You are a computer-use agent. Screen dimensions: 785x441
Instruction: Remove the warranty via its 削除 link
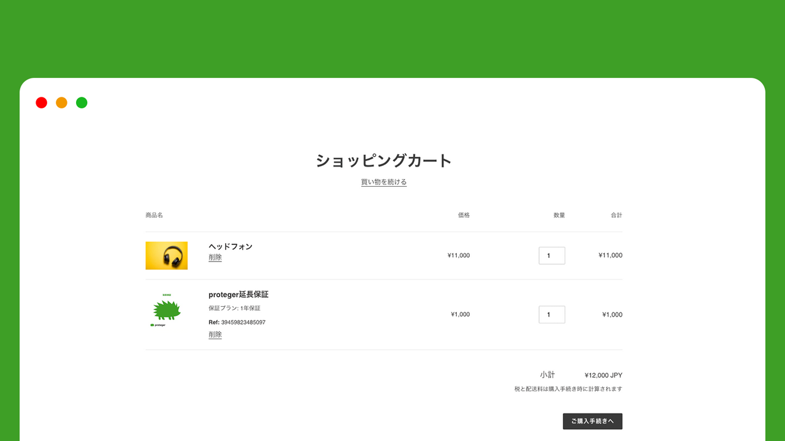click(x=215, y=334)
